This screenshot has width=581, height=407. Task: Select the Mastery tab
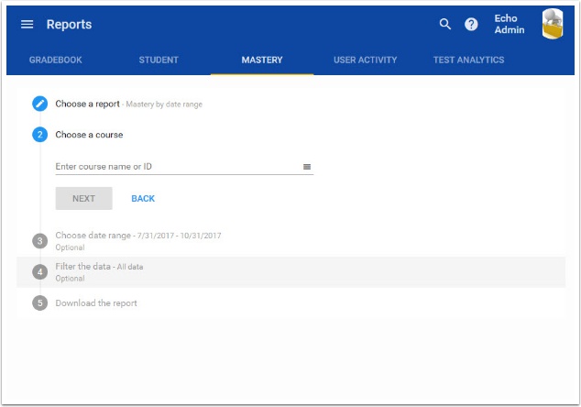262,60
